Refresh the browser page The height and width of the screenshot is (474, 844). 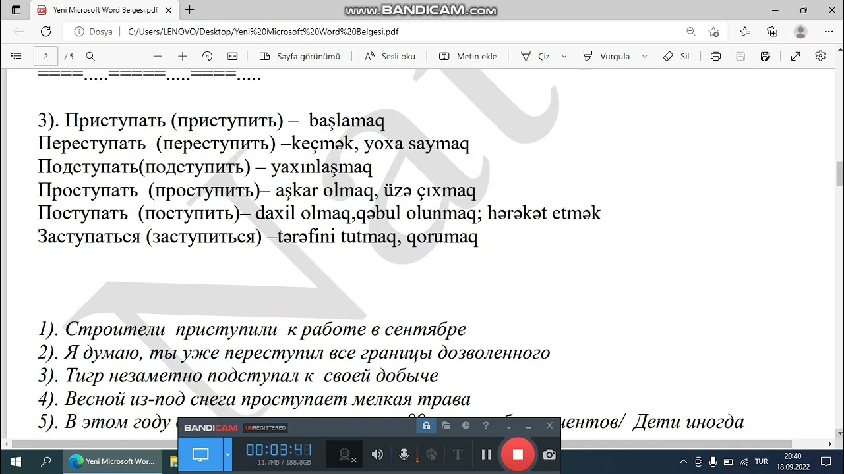(45, 32)
